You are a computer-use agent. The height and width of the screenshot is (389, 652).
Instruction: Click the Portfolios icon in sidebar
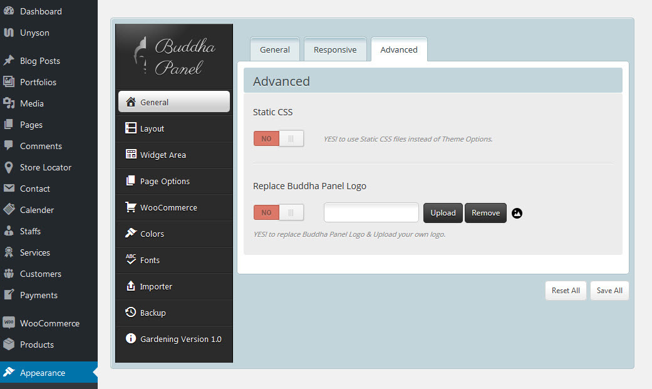point(9,81)
